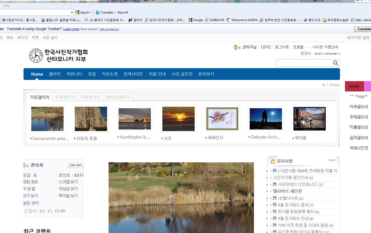The height and width of the screenshot is (233, 371).
Task: Open the SAJINLOVE bookmark
Action: click(215, 20)
